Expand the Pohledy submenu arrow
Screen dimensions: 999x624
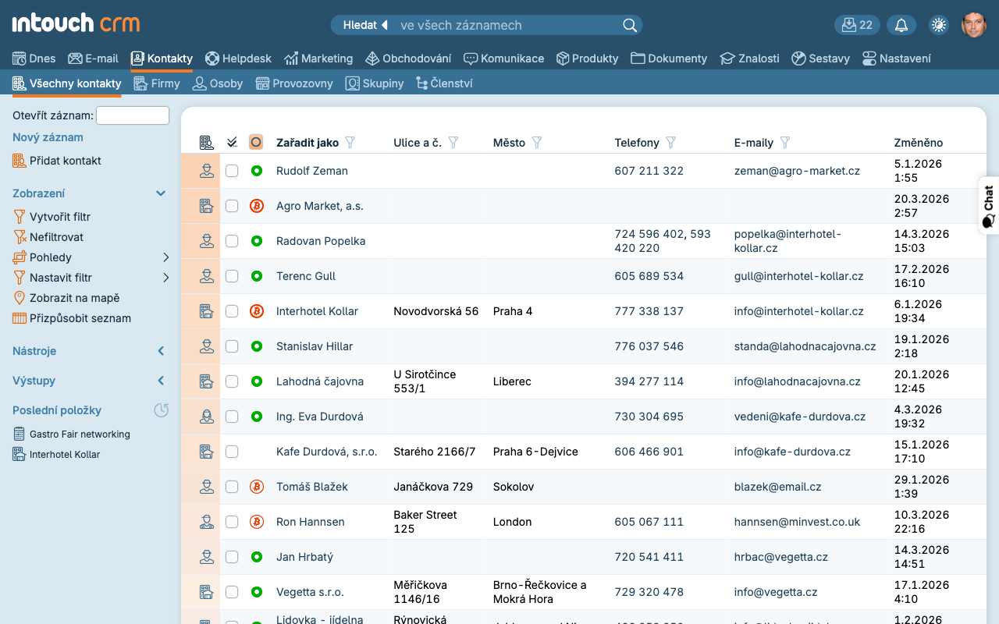165,257
